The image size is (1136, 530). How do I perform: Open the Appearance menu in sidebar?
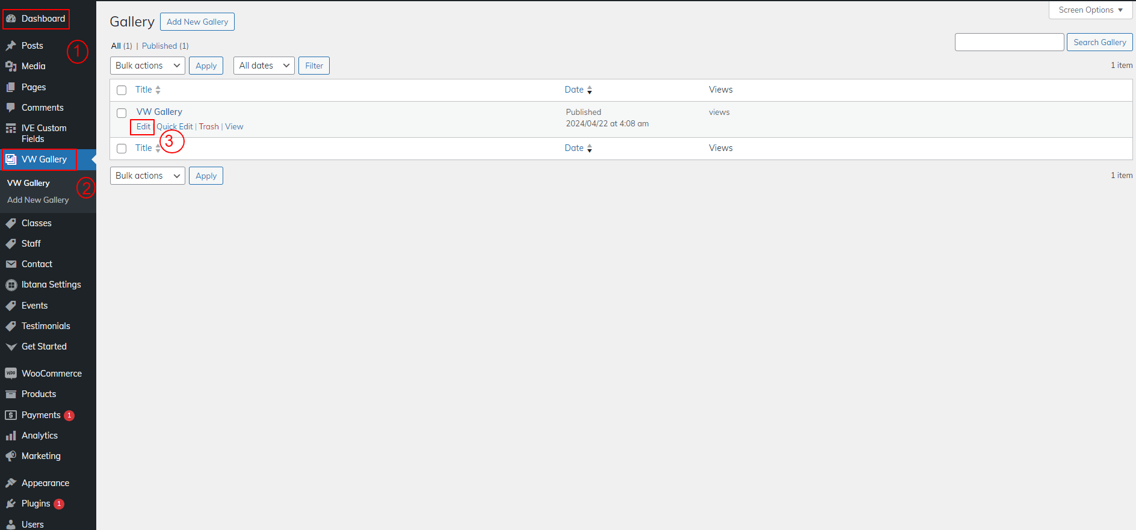click(x=45, y=483)
